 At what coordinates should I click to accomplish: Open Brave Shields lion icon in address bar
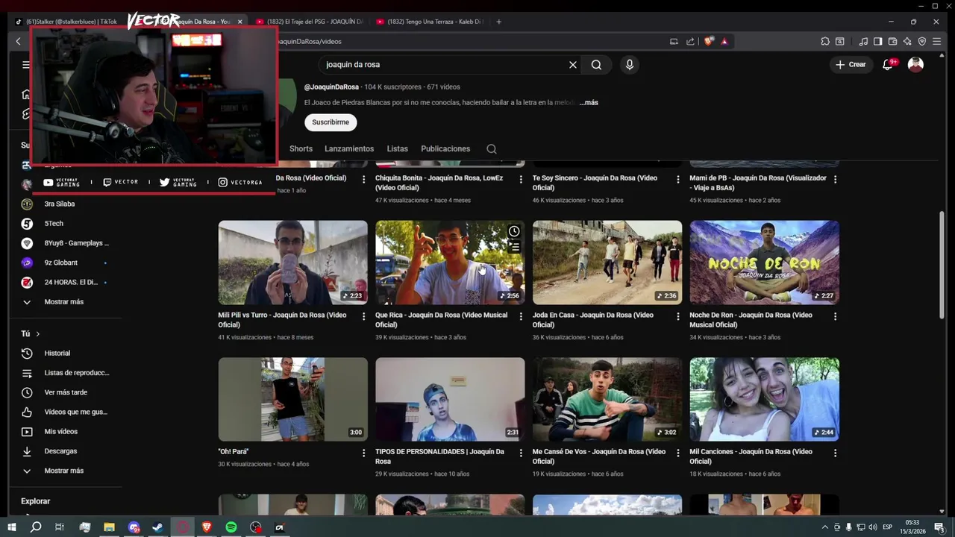[708, 42]
